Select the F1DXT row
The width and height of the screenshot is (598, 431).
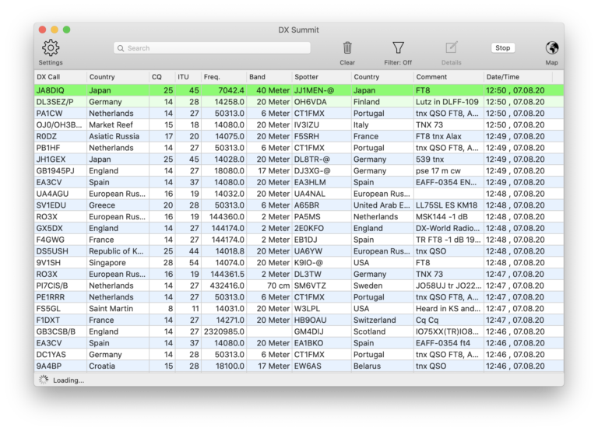click(x=299, y=320)
